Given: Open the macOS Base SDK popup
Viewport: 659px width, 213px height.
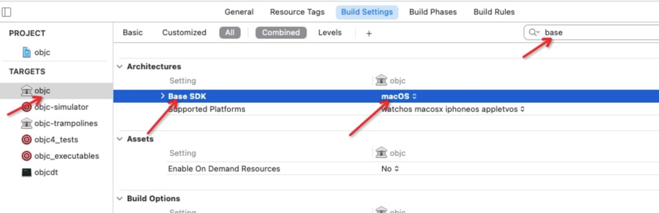Looking at the screenshot, I should pyautogui.click(x=399, y=96).
